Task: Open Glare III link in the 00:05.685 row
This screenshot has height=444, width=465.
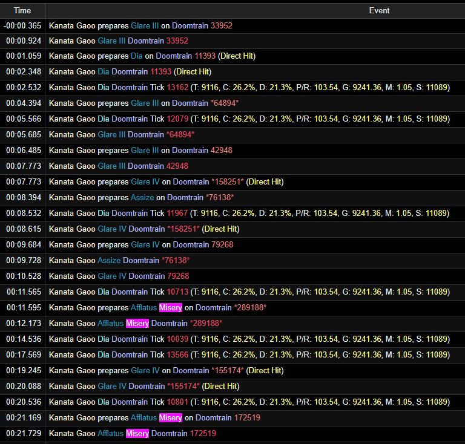Action: pos(111,134)
